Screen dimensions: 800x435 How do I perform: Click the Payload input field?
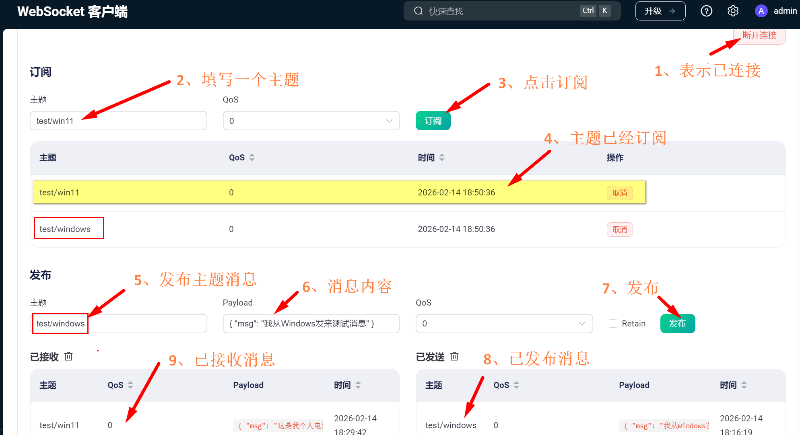[311, 324]
